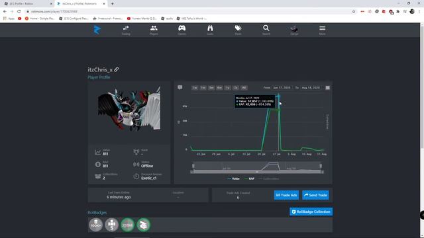Toggle the Collectibles series in chart legend

coord(269,178)
